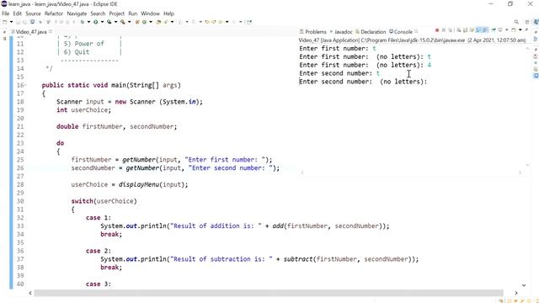The width and height of the screenshot is (539, 303).
Task: Click the editor scroll down arrow
Action: (x=524, y=284)
